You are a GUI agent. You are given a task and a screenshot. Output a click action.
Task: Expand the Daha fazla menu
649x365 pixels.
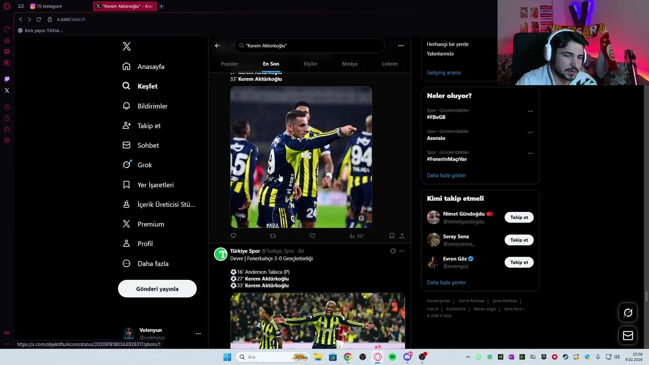coord(146,264)
